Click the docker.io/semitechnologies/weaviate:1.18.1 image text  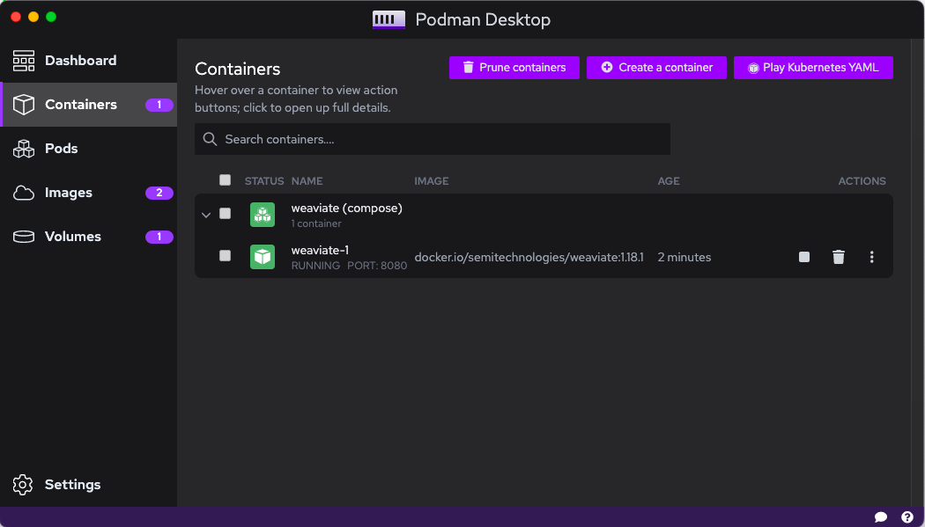coord(529,257)
